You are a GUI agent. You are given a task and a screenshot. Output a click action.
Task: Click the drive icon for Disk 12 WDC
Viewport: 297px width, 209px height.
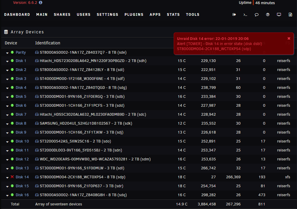coord(37,159)
